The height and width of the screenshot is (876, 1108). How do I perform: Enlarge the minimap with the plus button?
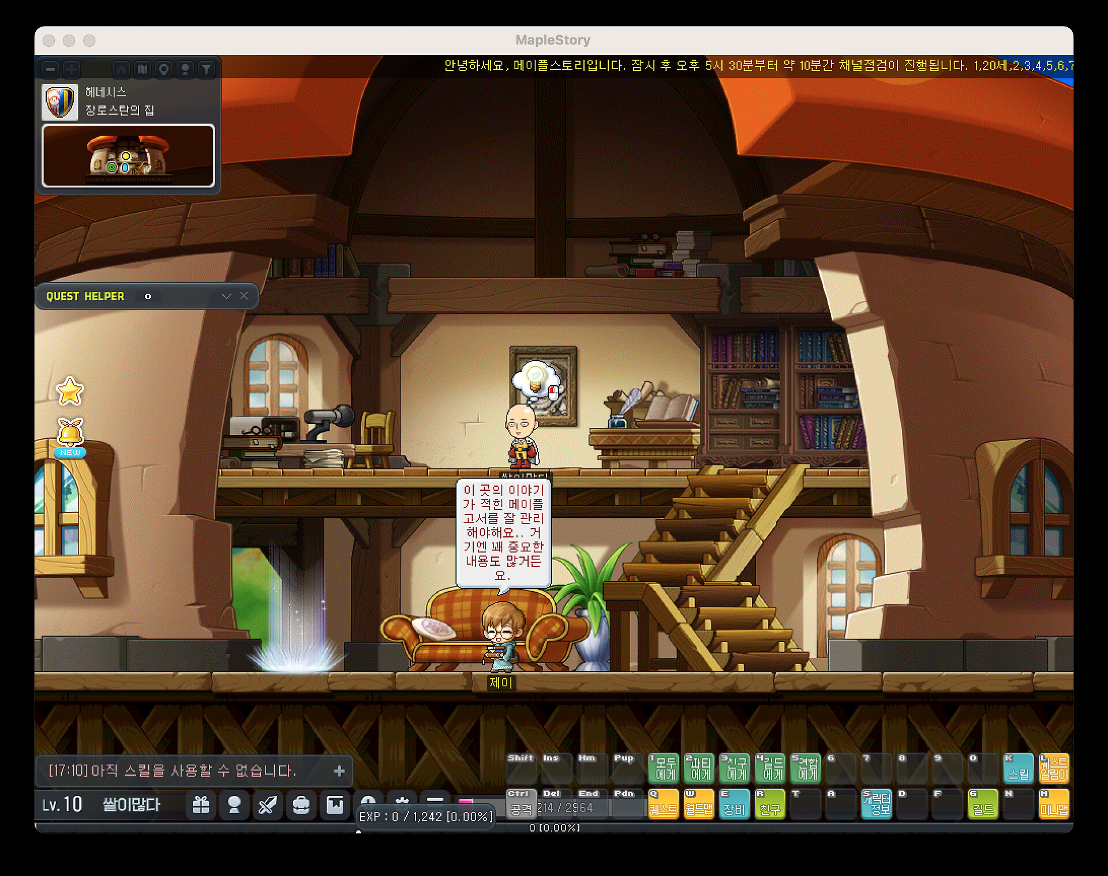pos(72,70)
